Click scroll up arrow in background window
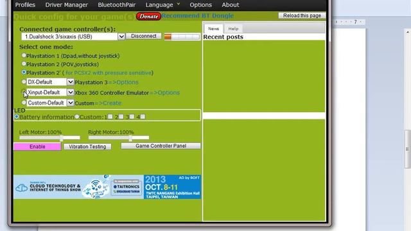The width and height of the screenshot is (411, 231). click(x=408, y=33)
